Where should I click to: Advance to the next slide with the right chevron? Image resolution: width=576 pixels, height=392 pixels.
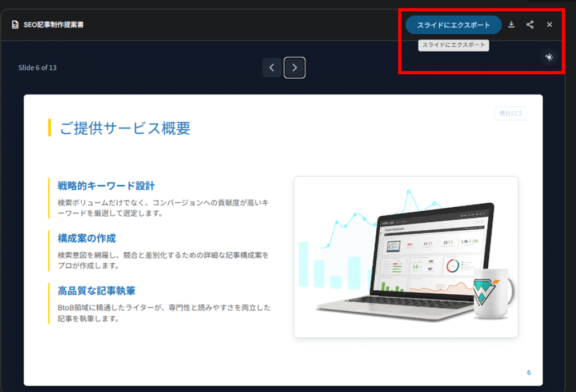pyautogui.click(x=294, y=68)
